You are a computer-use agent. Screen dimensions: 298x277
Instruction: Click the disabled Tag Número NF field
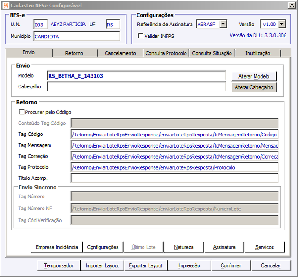[174, 209]
